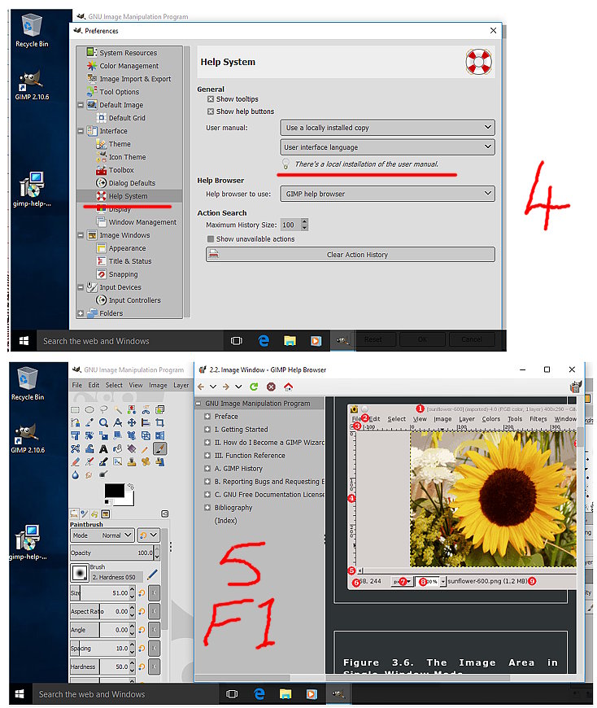
Task: Select the Color Picker tool
Action: (x=89, y=422)
